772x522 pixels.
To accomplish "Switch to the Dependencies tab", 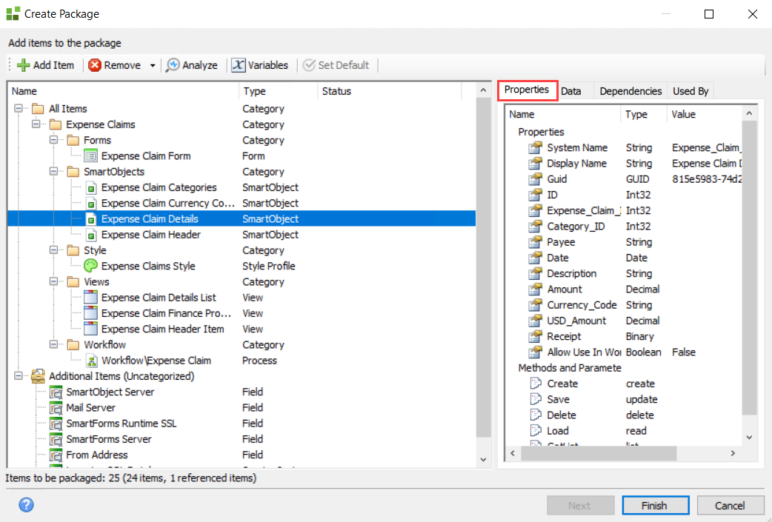I will coord(630,91).
